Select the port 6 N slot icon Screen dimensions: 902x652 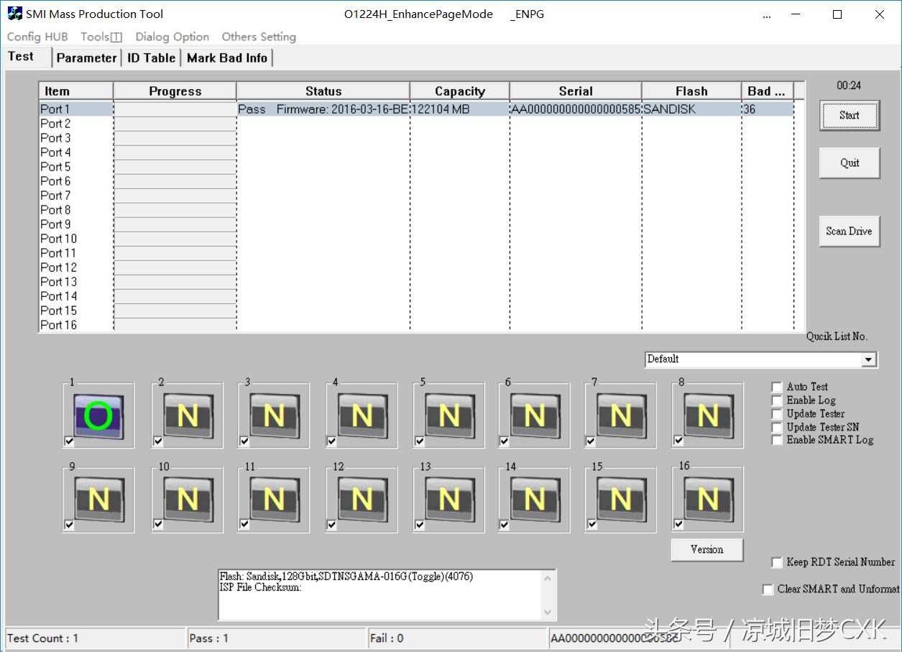point(534,416)
